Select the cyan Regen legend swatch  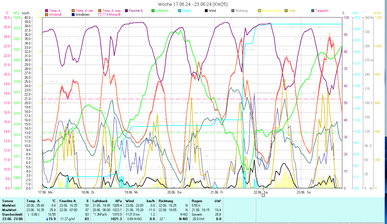coord(180,11)
